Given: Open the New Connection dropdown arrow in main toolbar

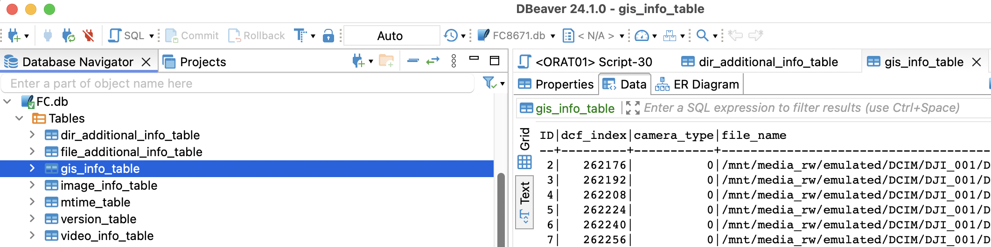Looking at the screenshot, I should point(27,36).
